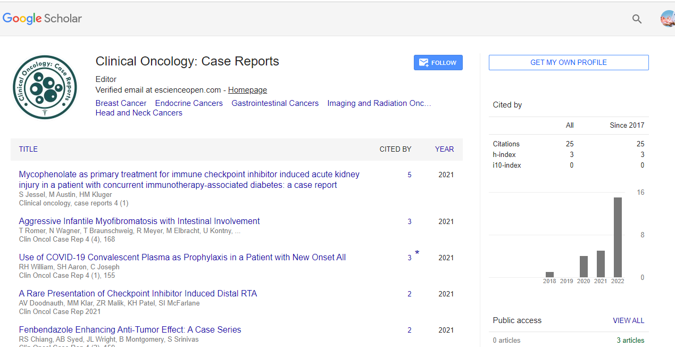
Task: Open Fenbendazole Enhancing Anti-Tumor Effect article
Action: pyautogui.click(x=130, y=329)
